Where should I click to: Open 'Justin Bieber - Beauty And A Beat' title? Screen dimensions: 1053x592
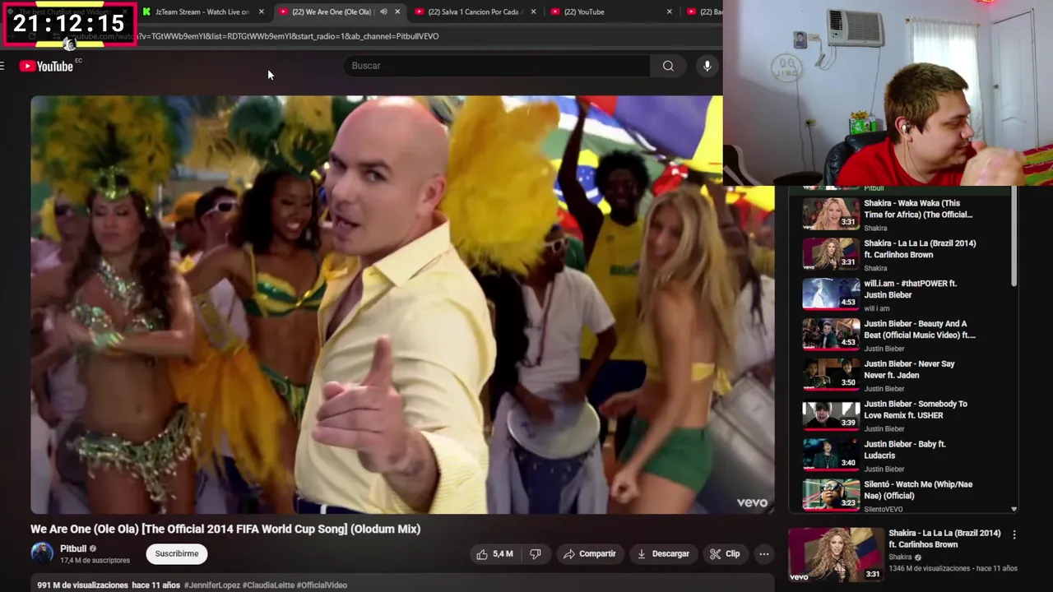click(x=920, y=330)
